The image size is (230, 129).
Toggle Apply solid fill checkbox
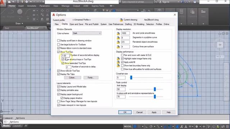tap(122, 62)
